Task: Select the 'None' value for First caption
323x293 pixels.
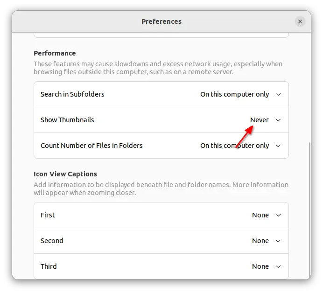Action: pyautogui.click(x=260, y=215)
